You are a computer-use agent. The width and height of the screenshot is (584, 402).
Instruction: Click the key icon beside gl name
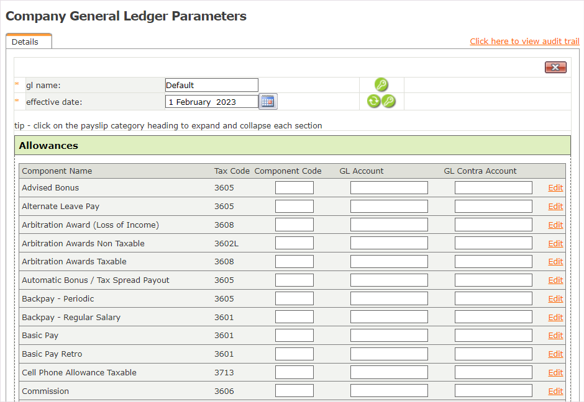tap(381, 85)
